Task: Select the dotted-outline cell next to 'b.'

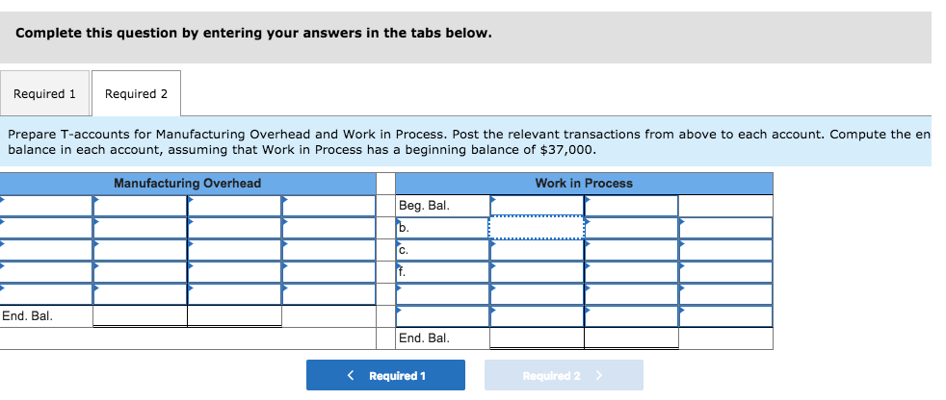Action: coord(537,228)
